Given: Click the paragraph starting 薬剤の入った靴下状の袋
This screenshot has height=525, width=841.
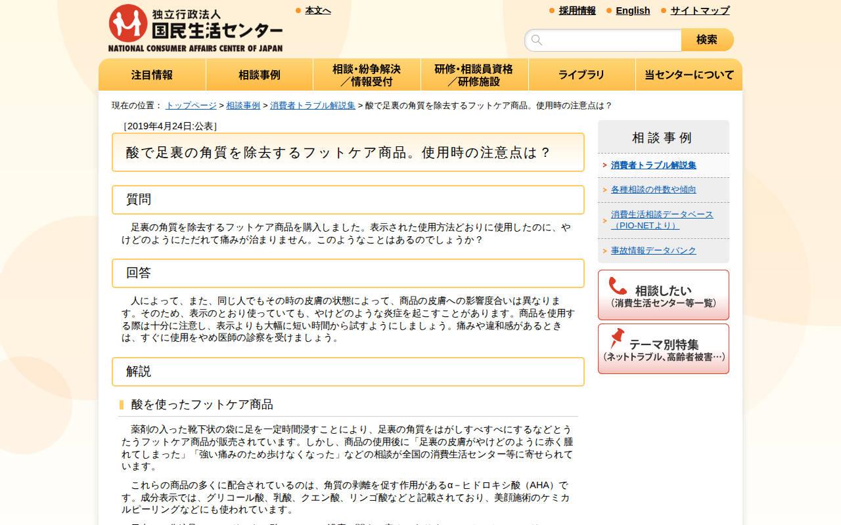Looking at the screenshot, I should [x=348, y=448].
